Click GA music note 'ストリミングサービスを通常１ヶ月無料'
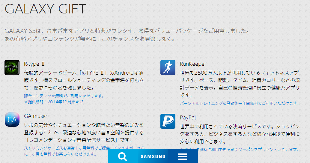This screenshot has height=163, width=310. (x=85, y=151)
